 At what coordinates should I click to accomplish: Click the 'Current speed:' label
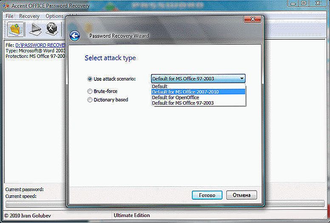click(x=21, y=196)
